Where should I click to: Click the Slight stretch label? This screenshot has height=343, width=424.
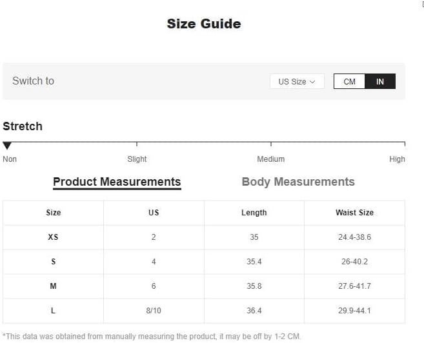pyautogui.click(x=137, y=159)
